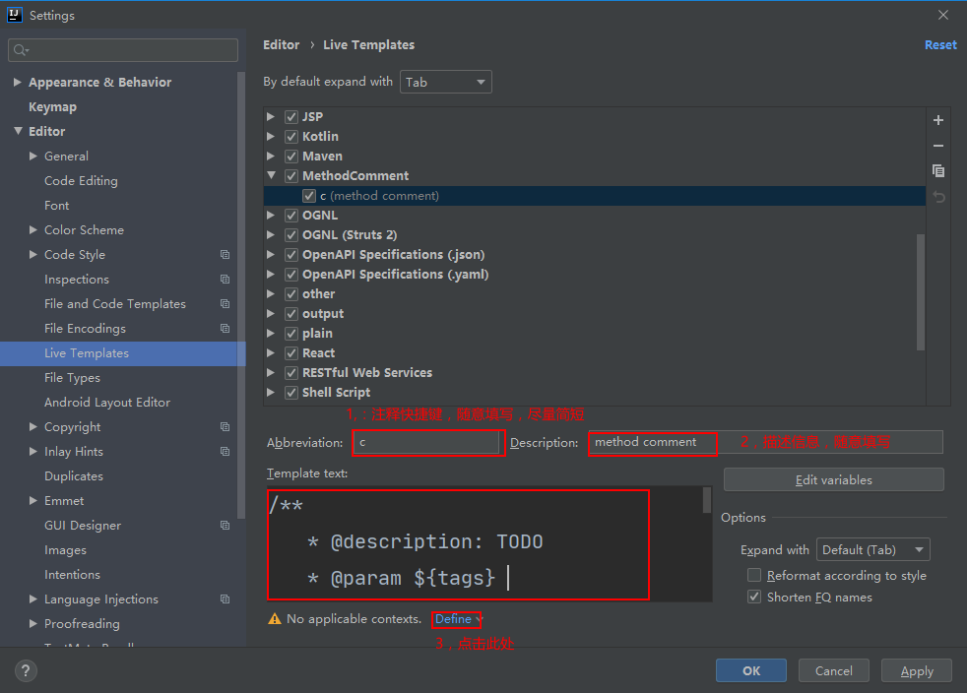Expand the Proofreading settings node

pos(33,623)
